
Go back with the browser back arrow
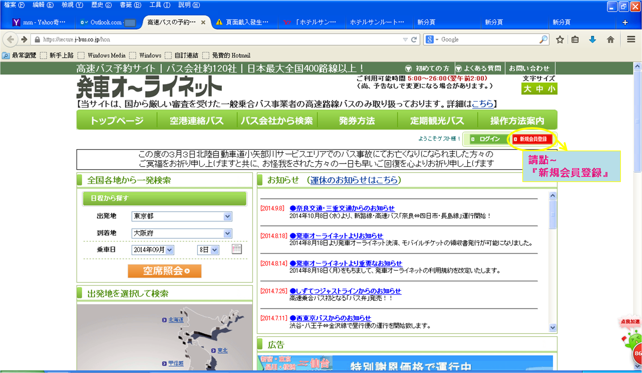click(10, 39)
